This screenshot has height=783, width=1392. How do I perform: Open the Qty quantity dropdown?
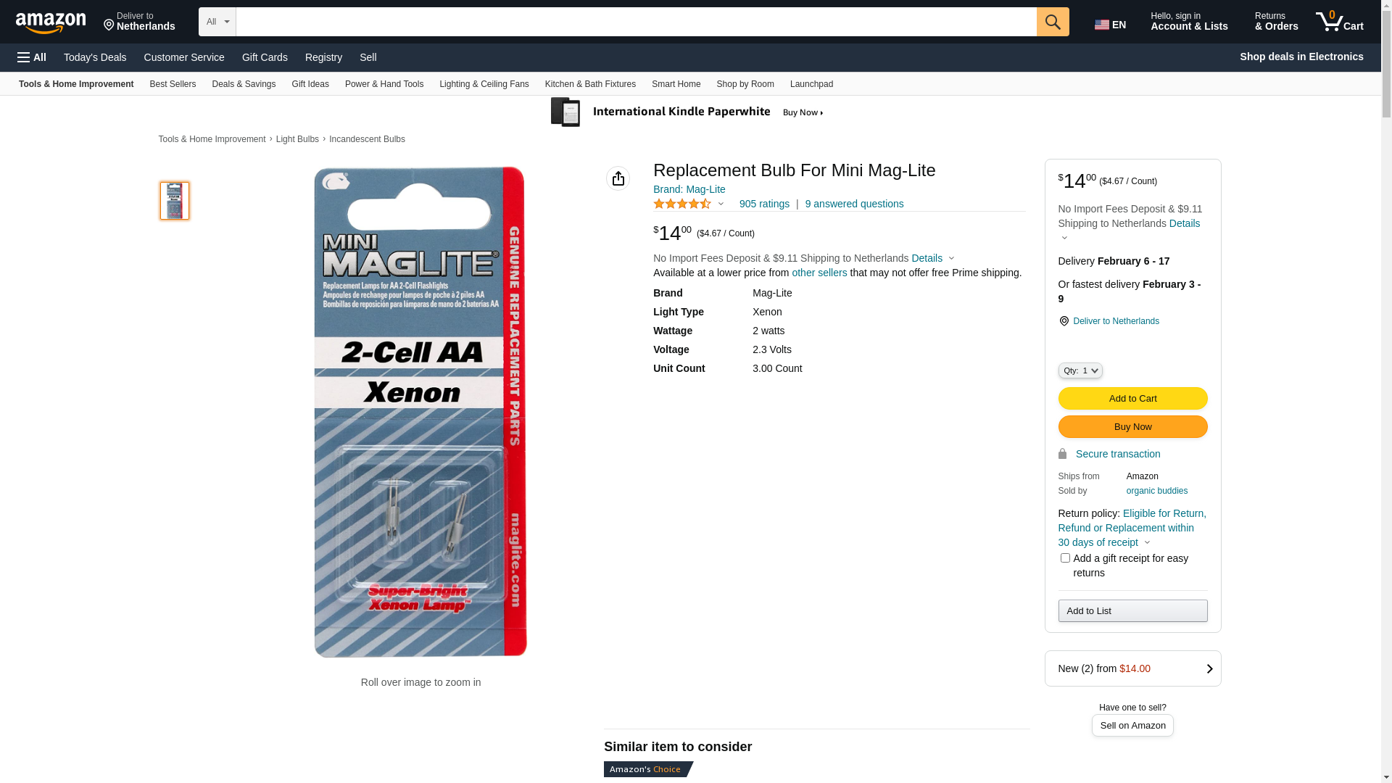pyautogui.click(x=1080, y=370)
